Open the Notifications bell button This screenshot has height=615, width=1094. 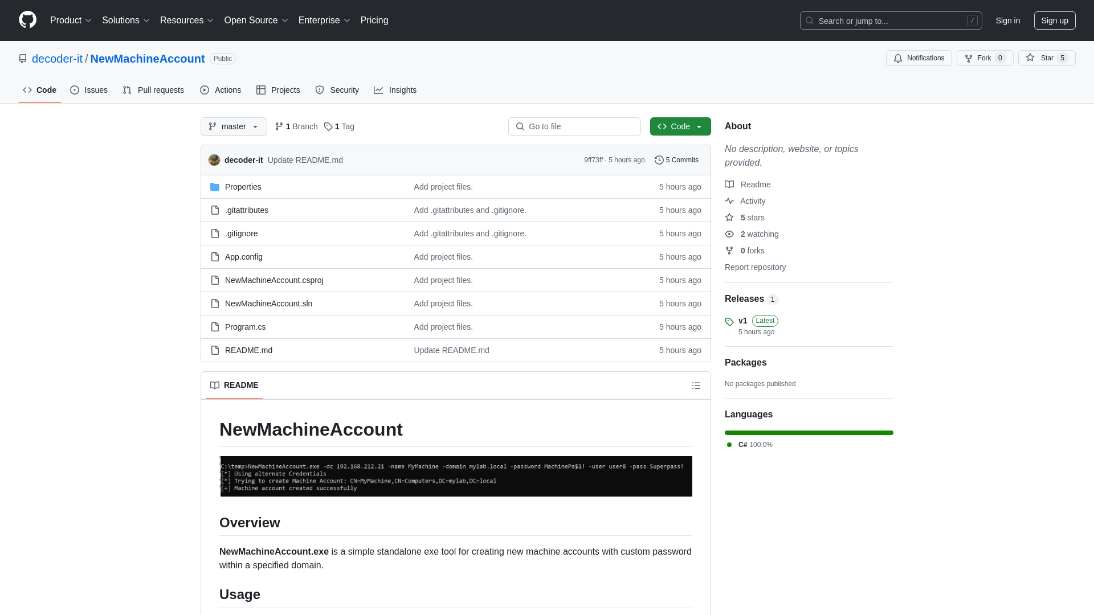point(919,58)
